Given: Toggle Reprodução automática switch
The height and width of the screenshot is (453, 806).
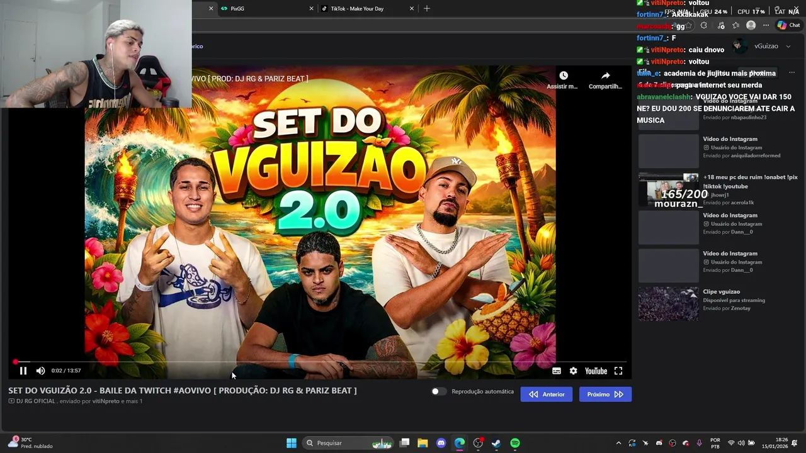Looking at the screenshot, I should click(439, 391).
